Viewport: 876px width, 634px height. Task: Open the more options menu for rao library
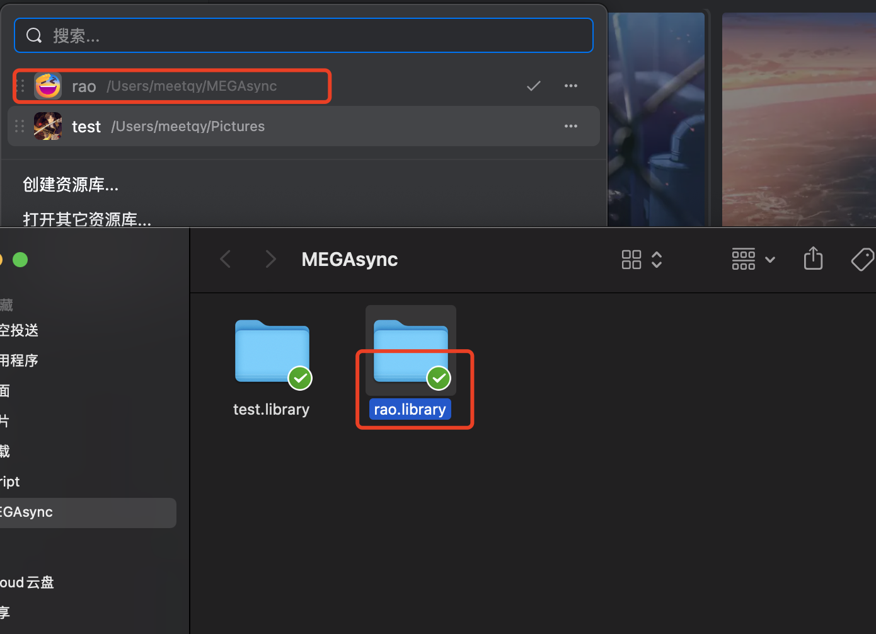point(571,86)
